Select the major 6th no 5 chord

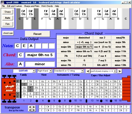click(x=84, y=47)
